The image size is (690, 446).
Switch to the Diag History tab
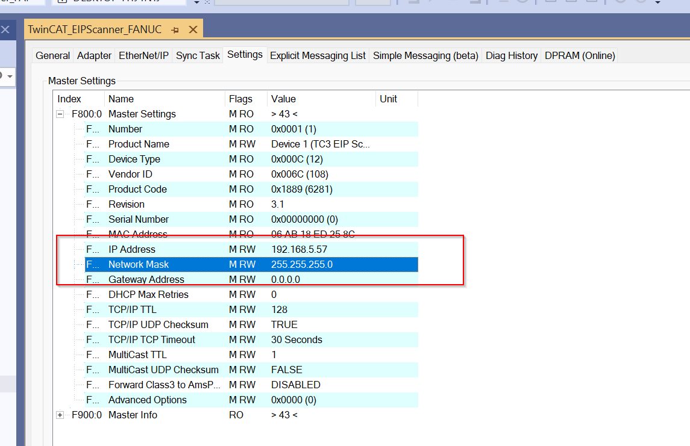[x=512, y=56]
